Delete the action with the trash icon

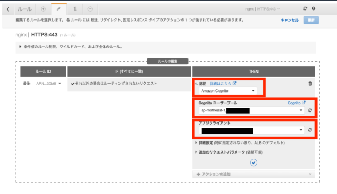[310, 84]
